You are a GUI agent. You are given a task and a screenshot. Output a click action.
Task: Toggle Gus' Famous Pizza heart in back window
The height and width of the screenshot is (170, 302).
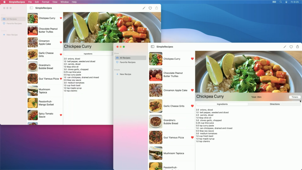coord(61,79)
